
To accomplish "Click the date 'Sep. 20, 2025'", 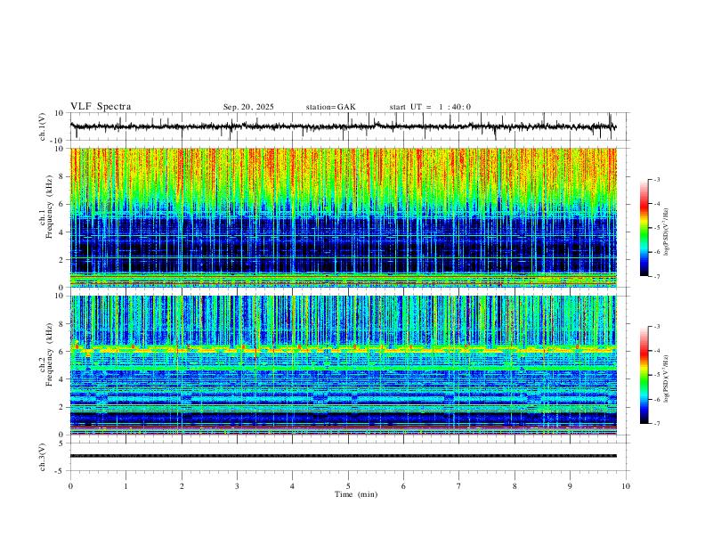I will [x=248, y=107].
